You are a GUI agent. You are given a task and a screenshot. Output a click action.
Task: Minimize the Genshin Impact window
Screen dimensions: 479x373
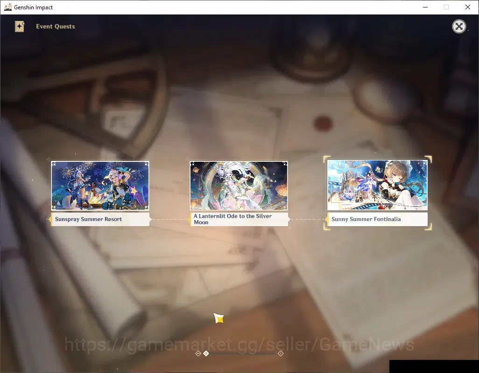click(x=425, y=7)
